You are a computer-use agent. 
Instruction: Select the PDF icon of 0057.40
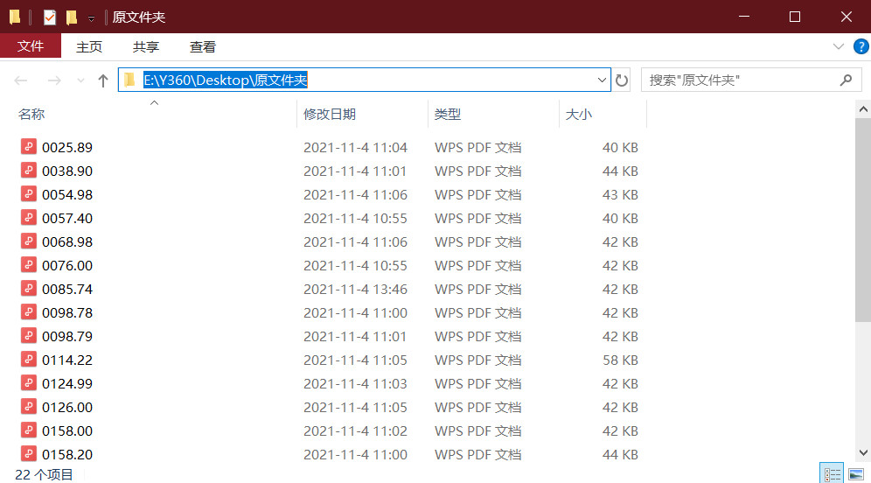coord(29,217)
